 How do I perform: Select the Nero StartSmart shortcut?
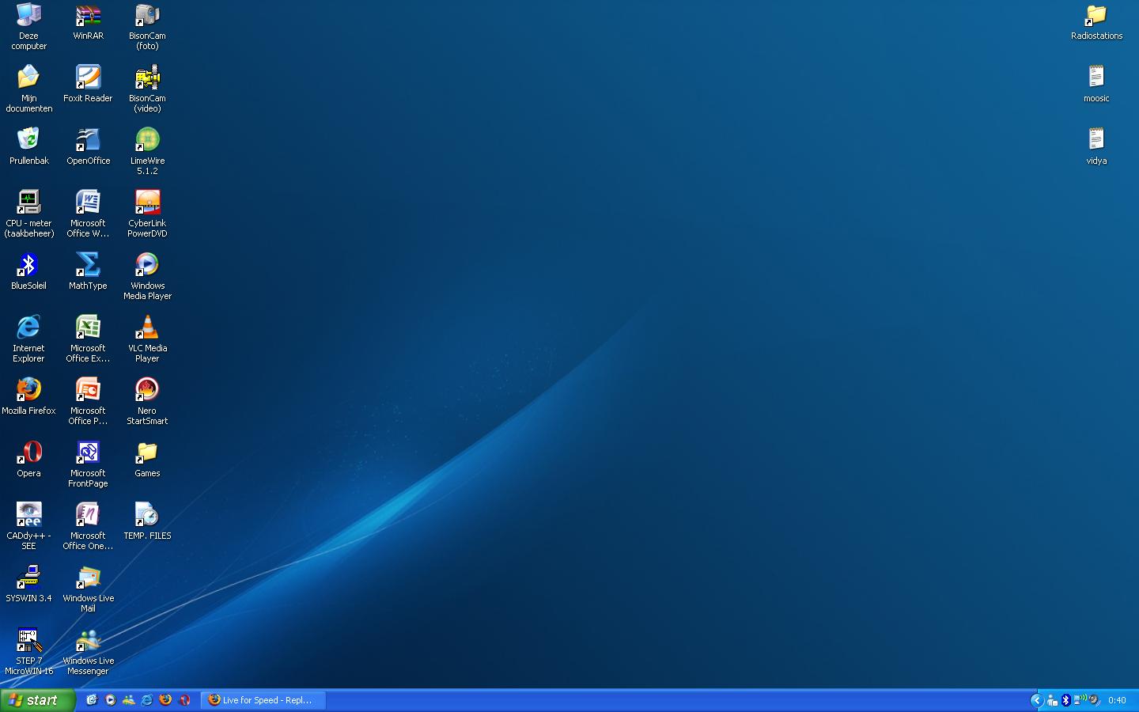click(x=147, y=401)
